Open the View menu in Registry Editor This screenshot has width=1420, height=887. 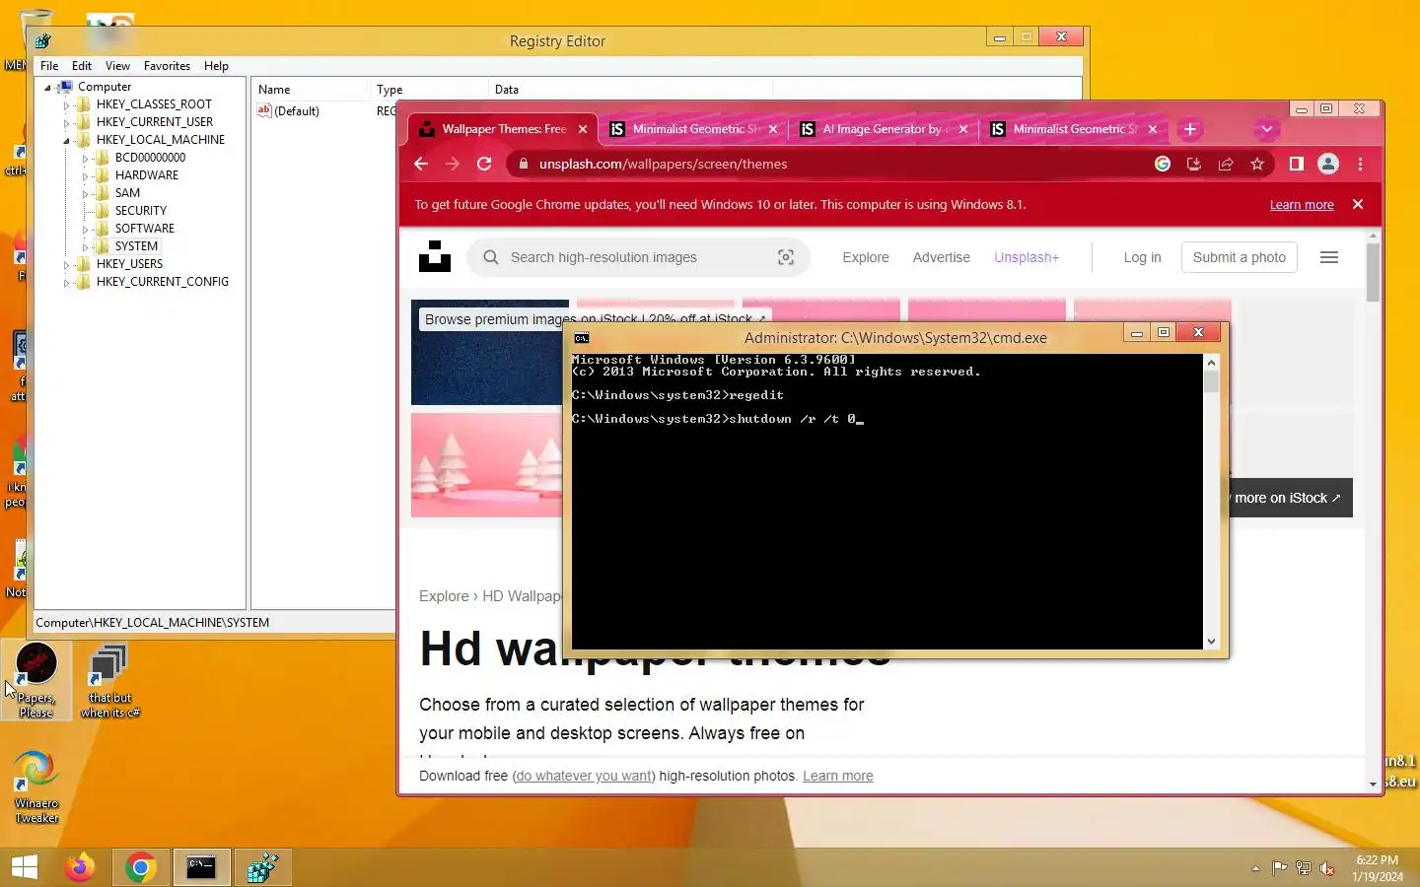(x=117, y=66)
